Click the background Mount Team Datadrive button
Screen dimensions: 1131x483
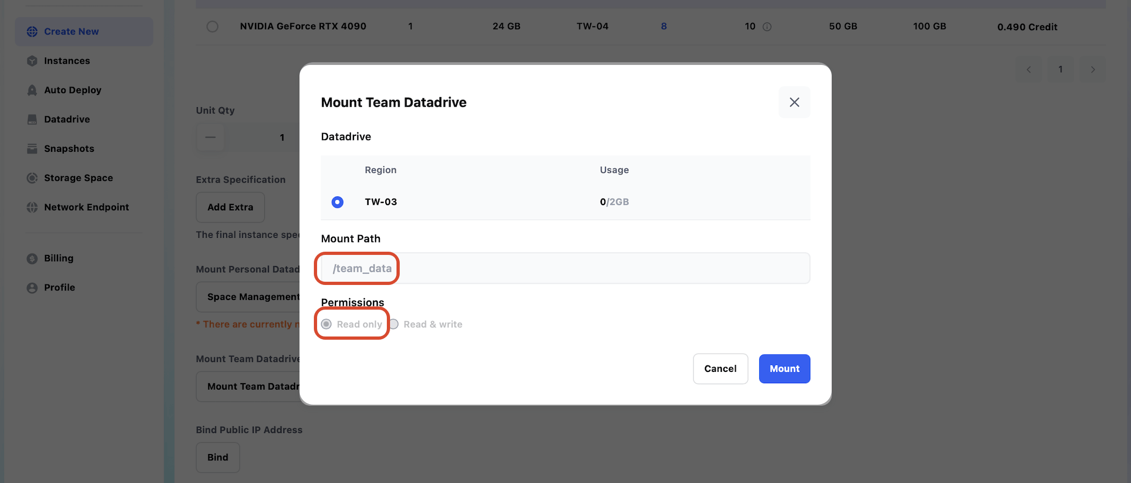(248, 386)
